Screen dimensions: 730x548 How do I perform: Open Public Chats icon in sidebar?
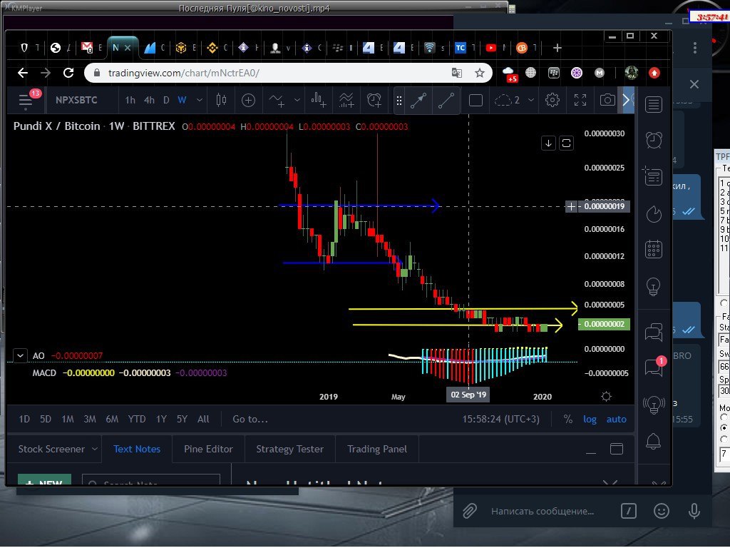654,333
